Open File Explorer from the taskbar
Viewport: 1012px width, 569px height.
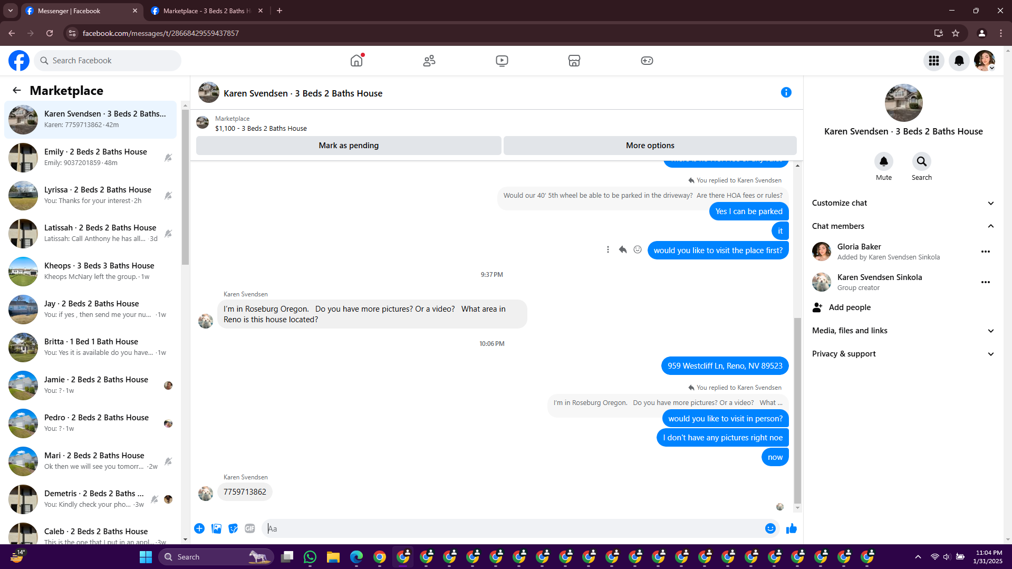tap(333, 557)
